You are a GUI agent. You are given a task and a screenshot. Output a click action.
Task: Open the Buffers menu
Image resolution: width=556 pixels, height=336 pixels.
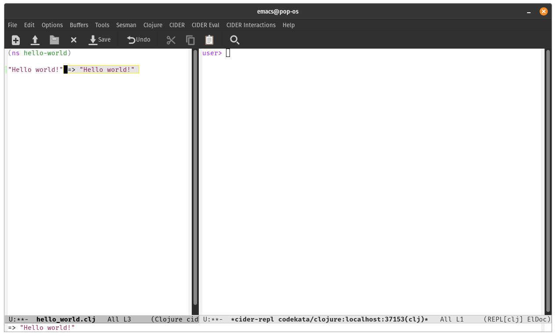pos(79,25)
